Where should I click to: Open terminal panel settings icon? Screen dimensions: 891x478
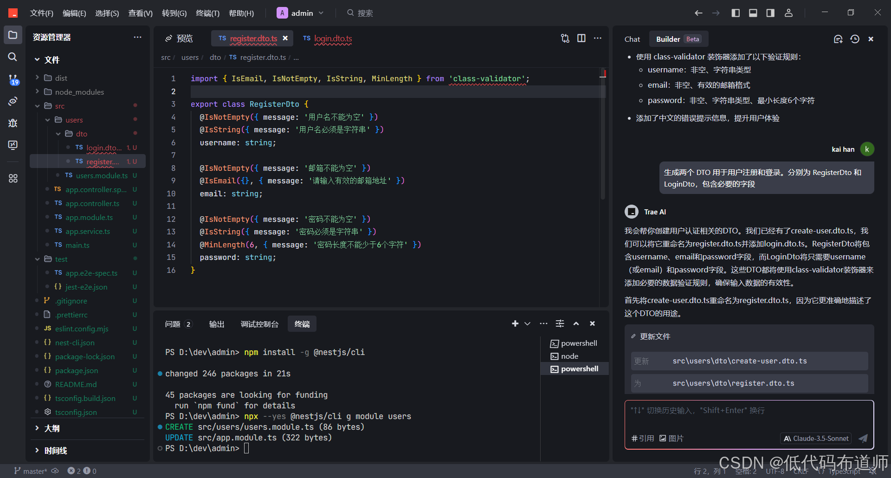pos(560,323)
